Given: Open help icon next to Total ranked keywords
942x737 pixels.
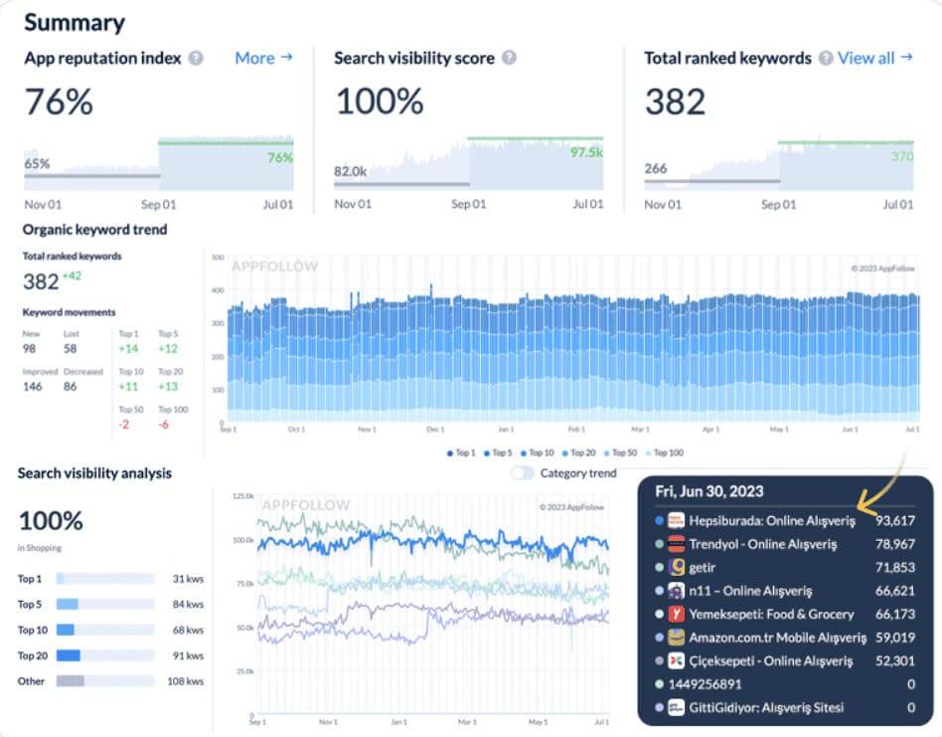Looking at the screenshot, I should tap(826, 59).
